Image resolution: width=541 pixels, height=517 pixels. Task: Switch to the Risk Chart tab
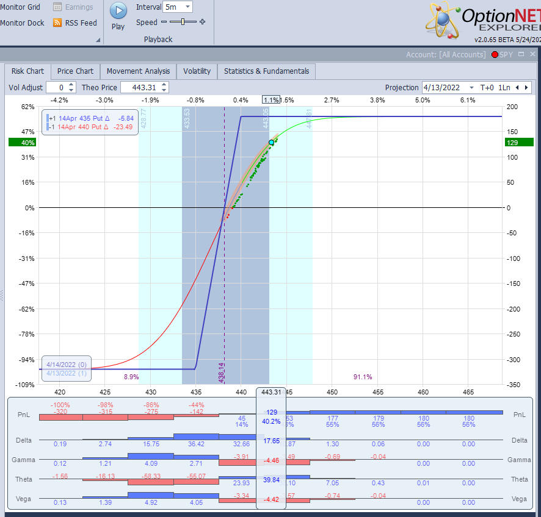(x=27, y=71)
